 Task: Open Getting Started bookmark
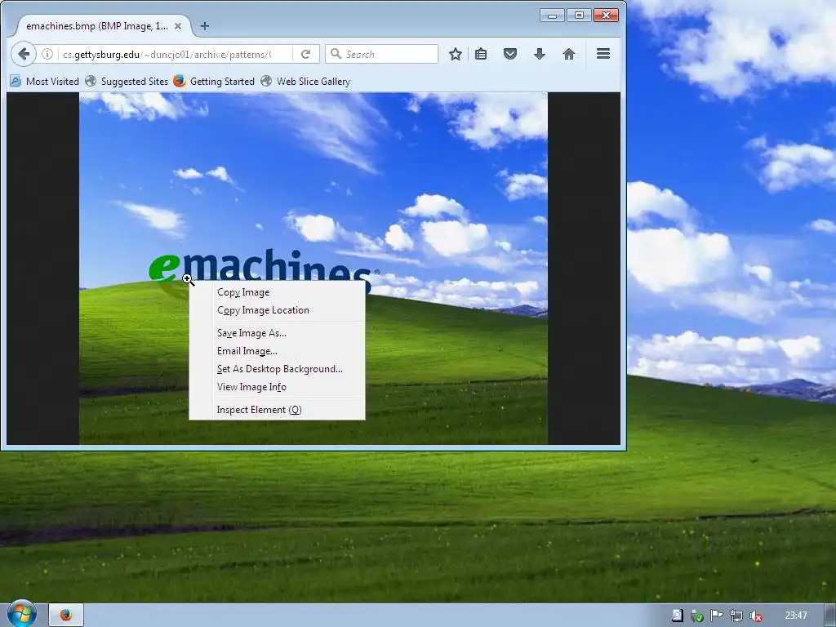pos(214,81)
